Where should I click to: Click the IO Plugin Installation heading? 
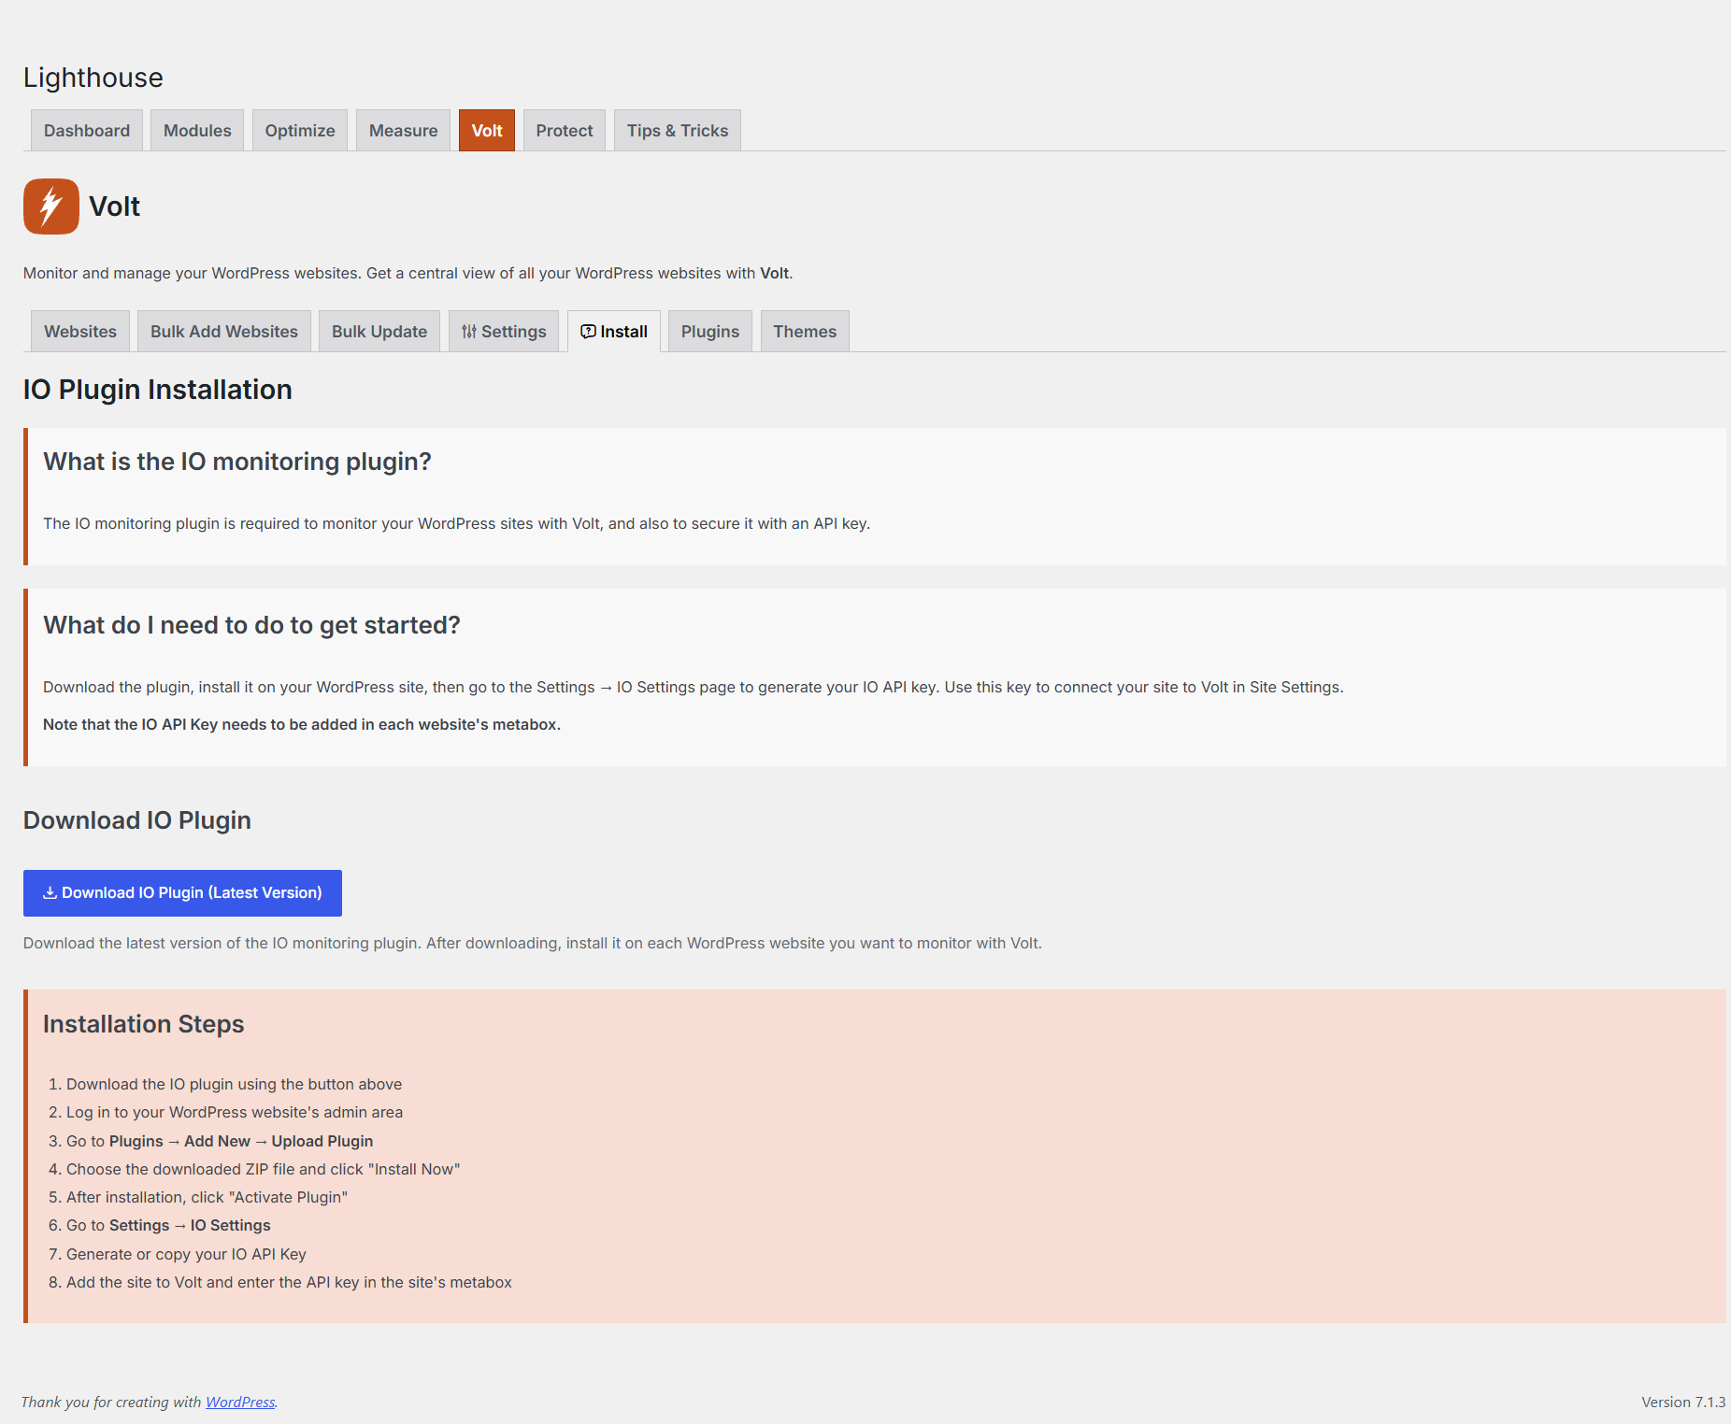(158, 390)
